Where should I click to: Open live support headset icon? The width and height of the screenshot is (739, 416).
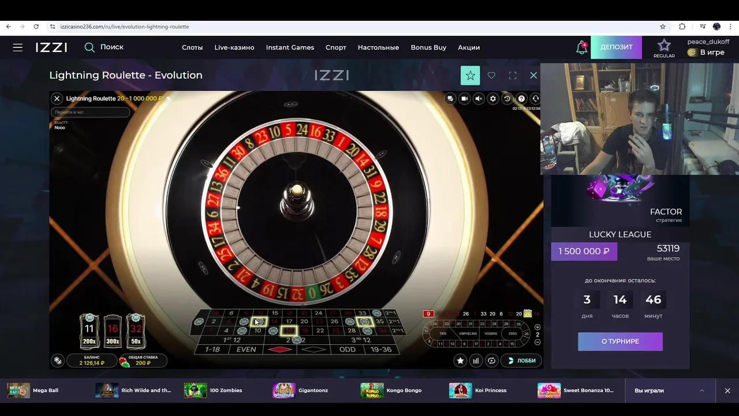pos(535,99)
